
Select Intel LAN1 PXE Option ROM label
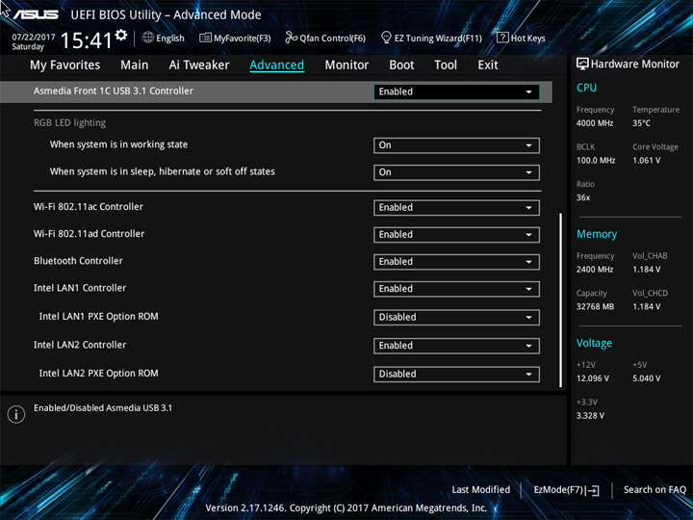click(98, 317)
